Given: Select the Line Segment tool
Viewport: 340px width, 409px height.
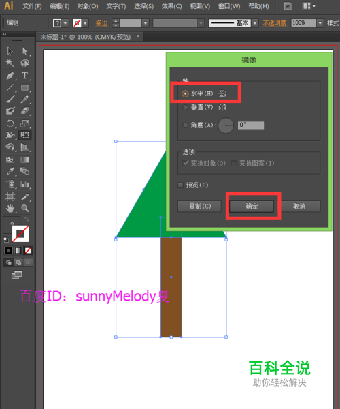Looking at the screenshot, I should point(10,87).
